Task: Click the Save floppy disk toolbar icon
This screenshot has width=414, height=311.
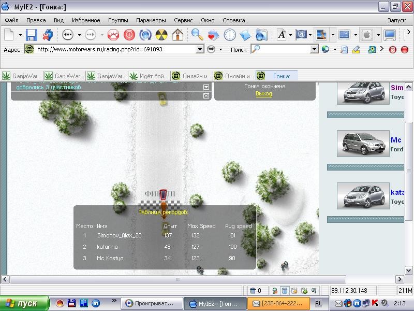Action: 32,35
